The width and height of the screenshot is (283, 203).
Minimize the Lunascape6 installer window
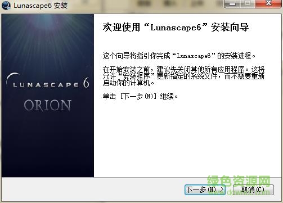pos(232,4)
